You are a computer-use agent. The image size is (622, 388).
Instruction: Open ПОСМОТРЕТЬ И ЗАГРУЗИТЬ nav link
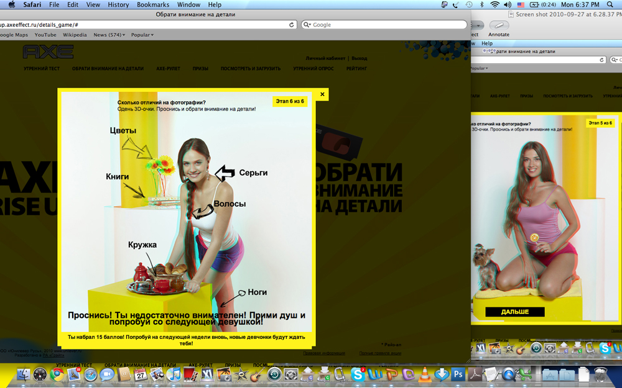point(251,68)
